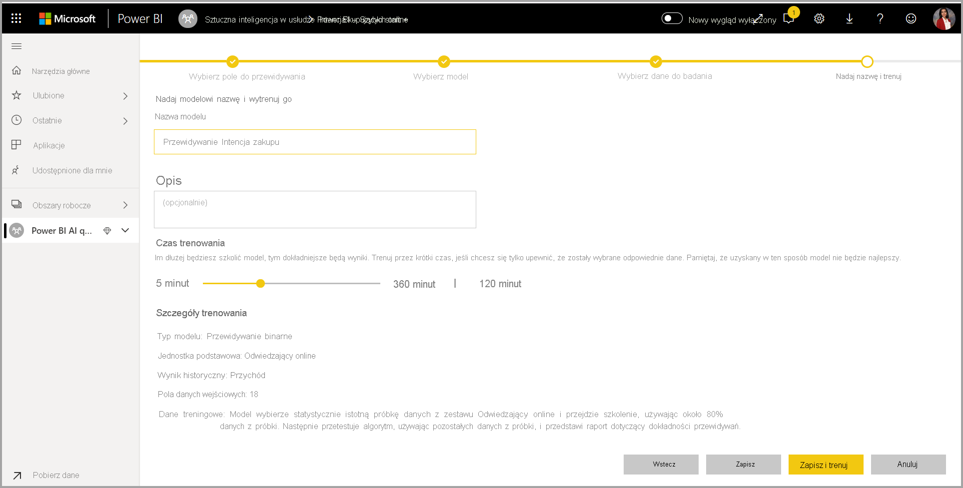Viewport: 963px width, 488px height.
Task: Select step Nadaj nazwę i trenuj
Action: (x=869, y=76)
